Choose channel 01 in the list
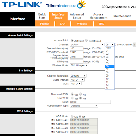The image size is (136, 136). click(x=110, y=51)
